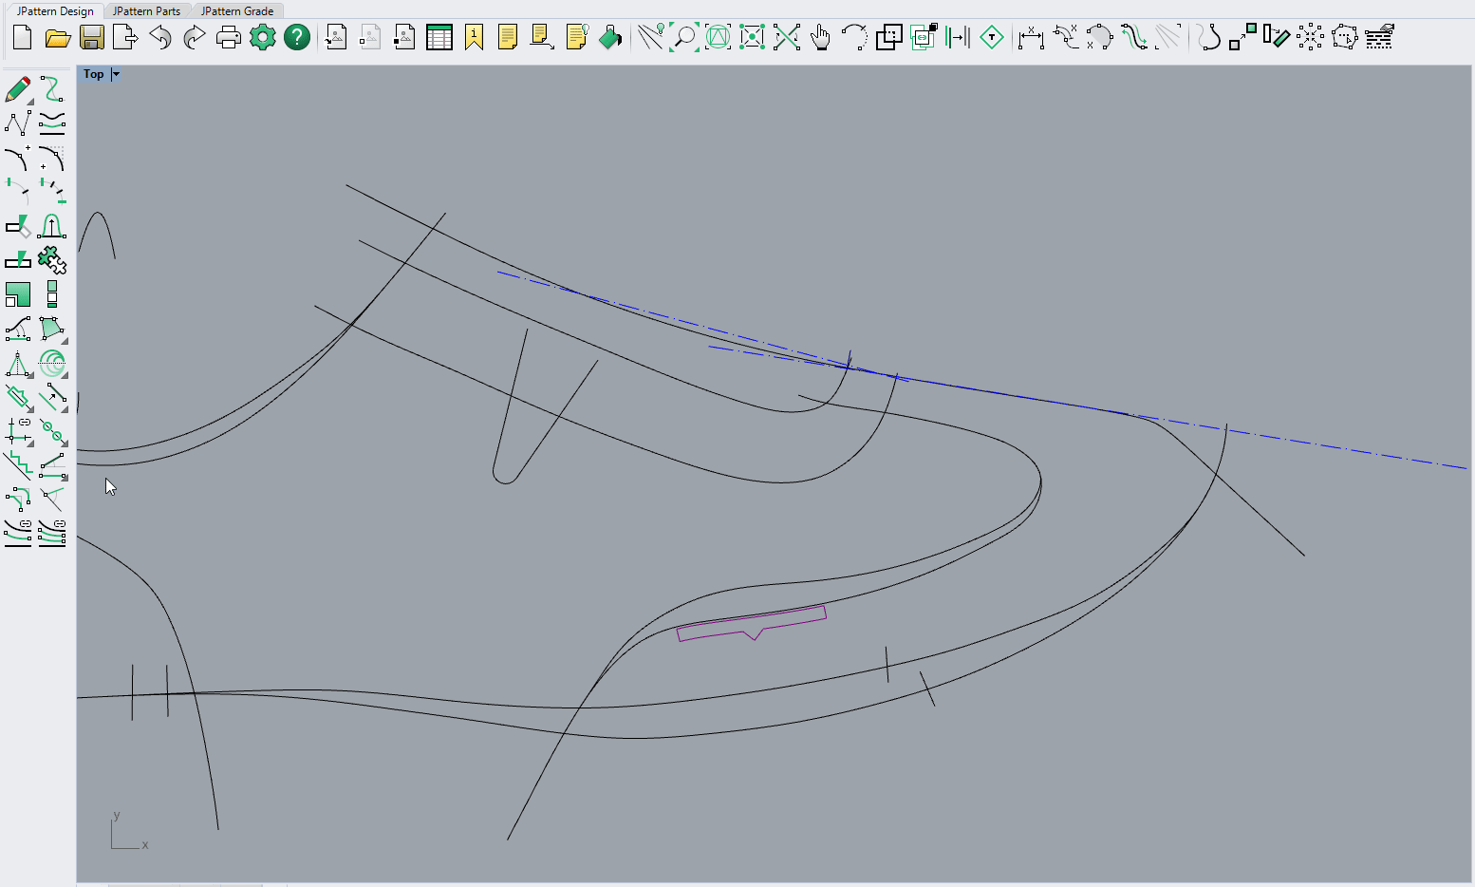Image resolution: width=1475 pixels, height=887 pixels.
Task: Click the horizontal dimension measurement icon
Action: click(1030, 38)
